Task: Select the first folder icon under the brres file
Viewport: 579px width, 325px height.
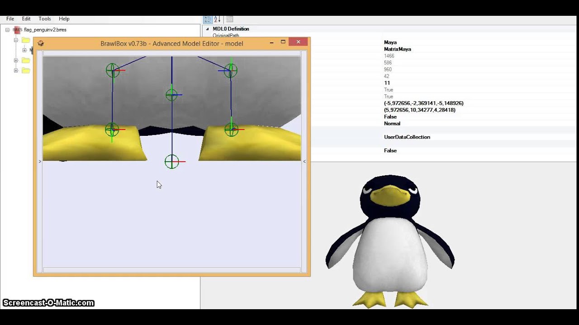Action: coord(26,40)
